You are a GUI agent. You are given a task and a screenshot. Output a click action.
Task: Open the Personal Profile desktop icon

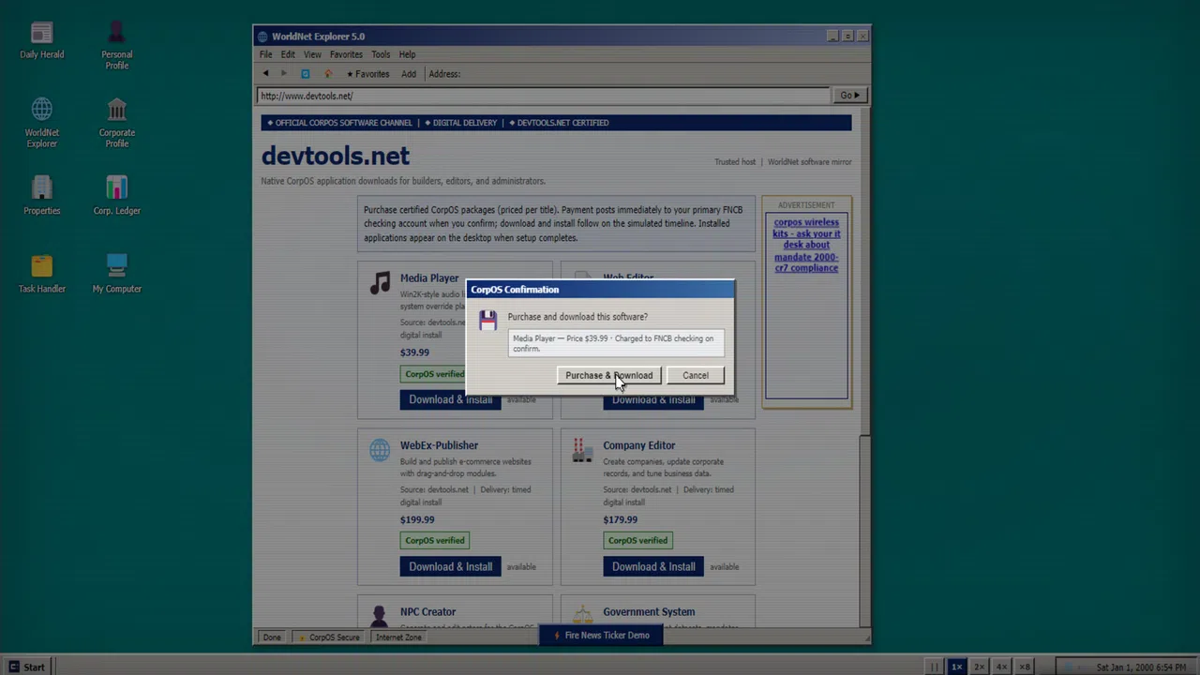point(116,47)
